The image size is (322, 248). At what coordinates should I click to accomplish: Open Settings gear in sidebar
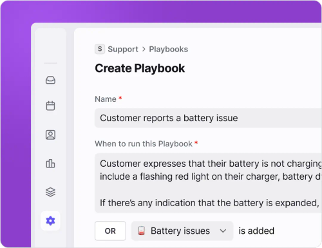[50, 221]
